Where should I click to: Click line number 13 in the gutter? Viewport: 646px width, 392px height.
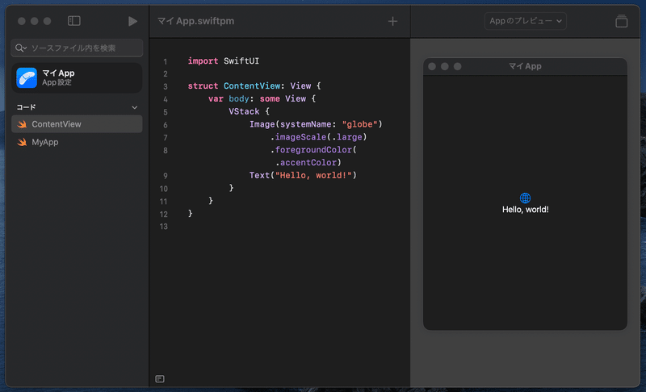coord(164,227)
